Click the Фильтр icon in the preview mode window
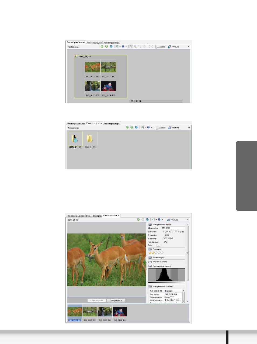Viewport: 257px width, 344px height. click(169, 220)
